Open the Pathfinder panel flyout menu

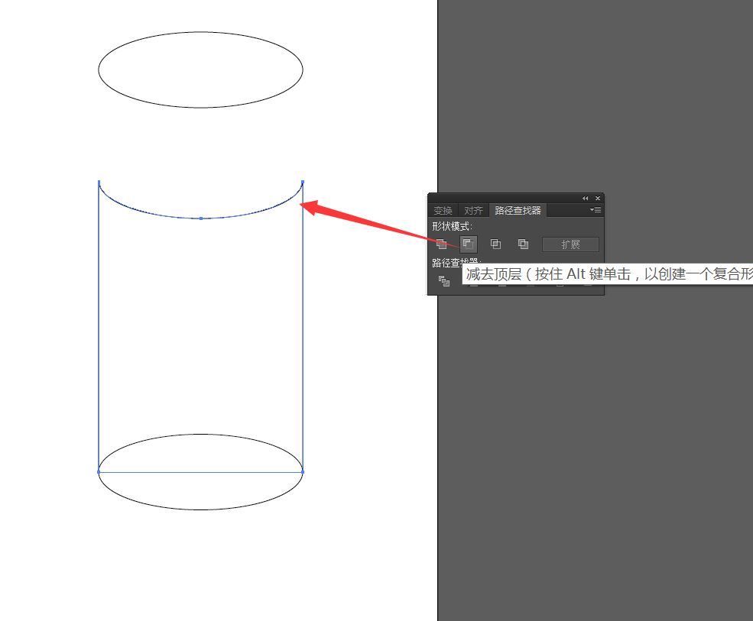[596, 210]
